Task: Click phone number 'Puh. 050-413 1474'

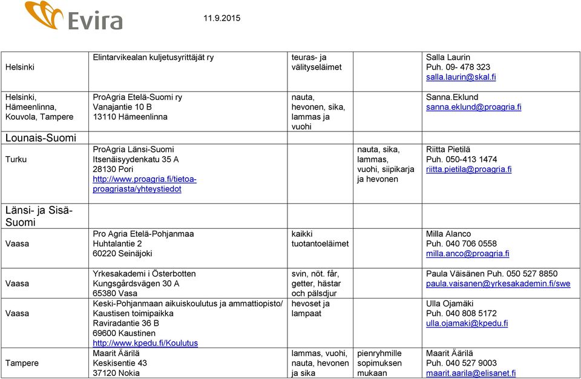Action: tap(461, 159)
